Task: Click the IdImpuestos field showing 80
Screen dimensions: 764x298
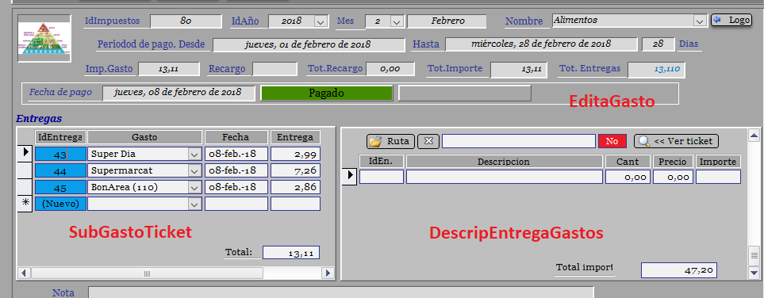Action: coord(186,21)
